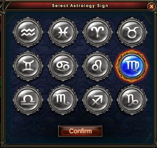Select the medallion with crossed arrow
The height and width of the screenshot is (148, 157).
(97, 100)
